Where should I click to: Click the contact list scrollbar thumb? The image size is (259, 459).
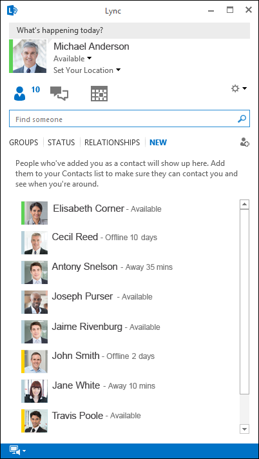tap(244, 301)
